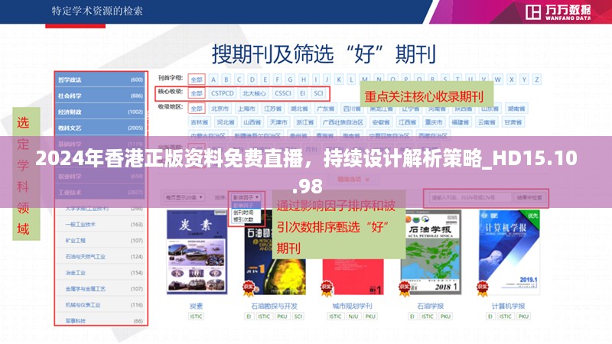Screen dimensions: 612x344
Task: Filter journals by initial letter B
Action: click(226, 80)
